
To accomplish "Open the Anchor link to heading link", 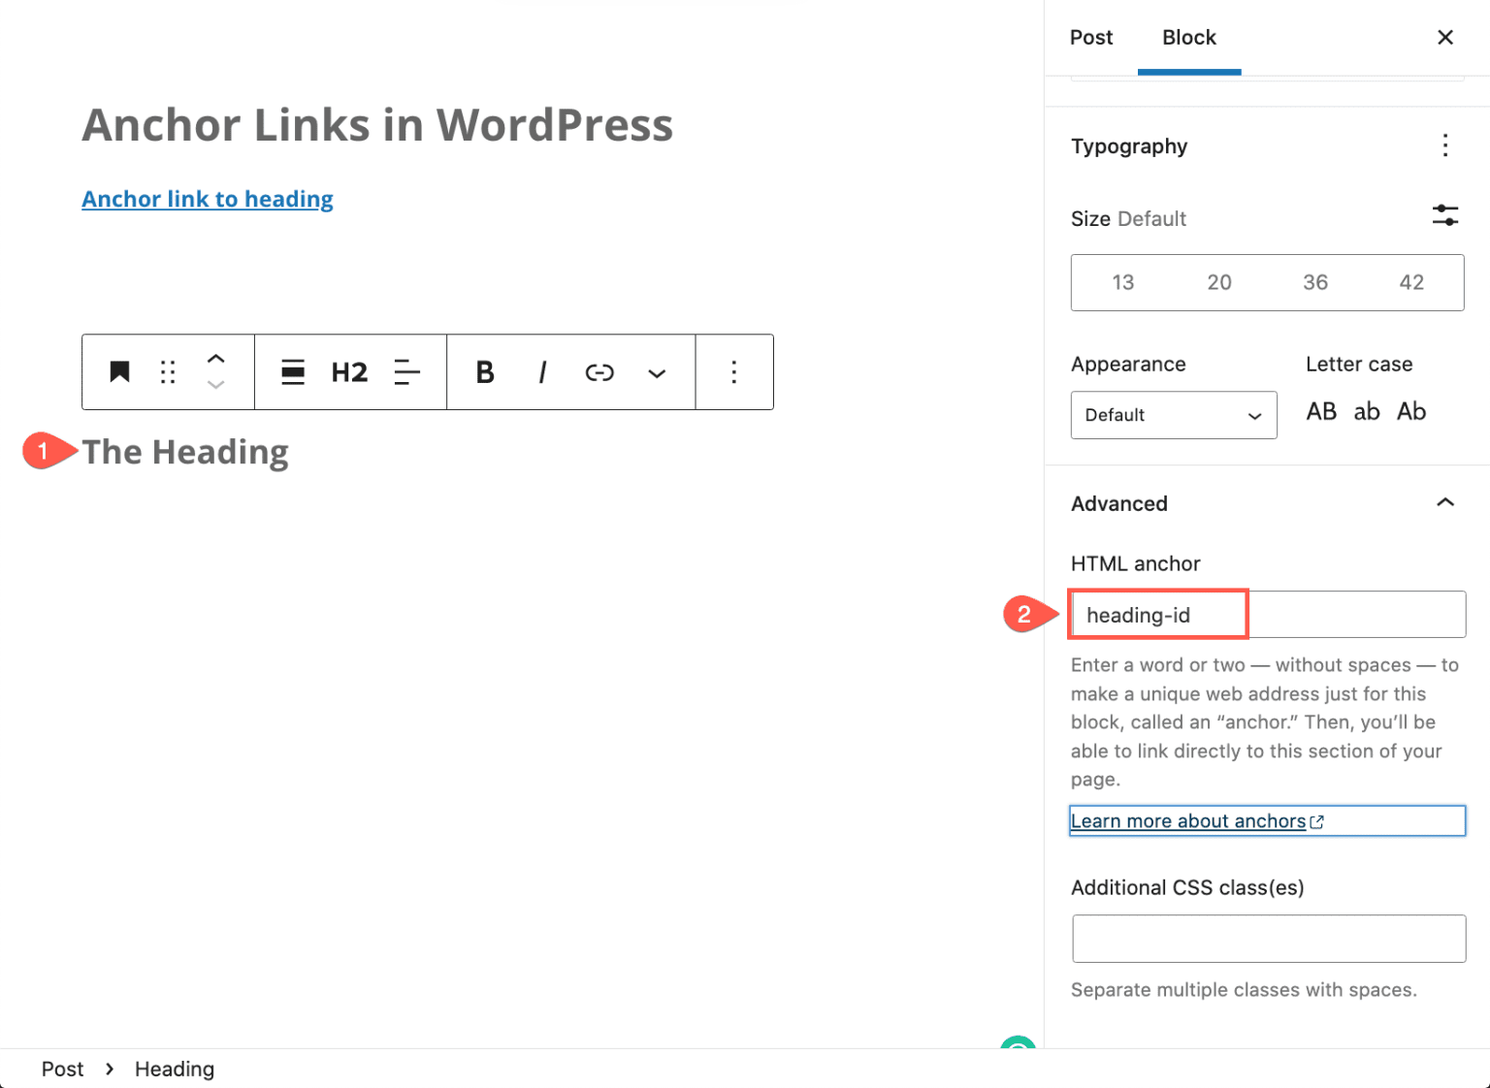I will click(x=208, y=199).
